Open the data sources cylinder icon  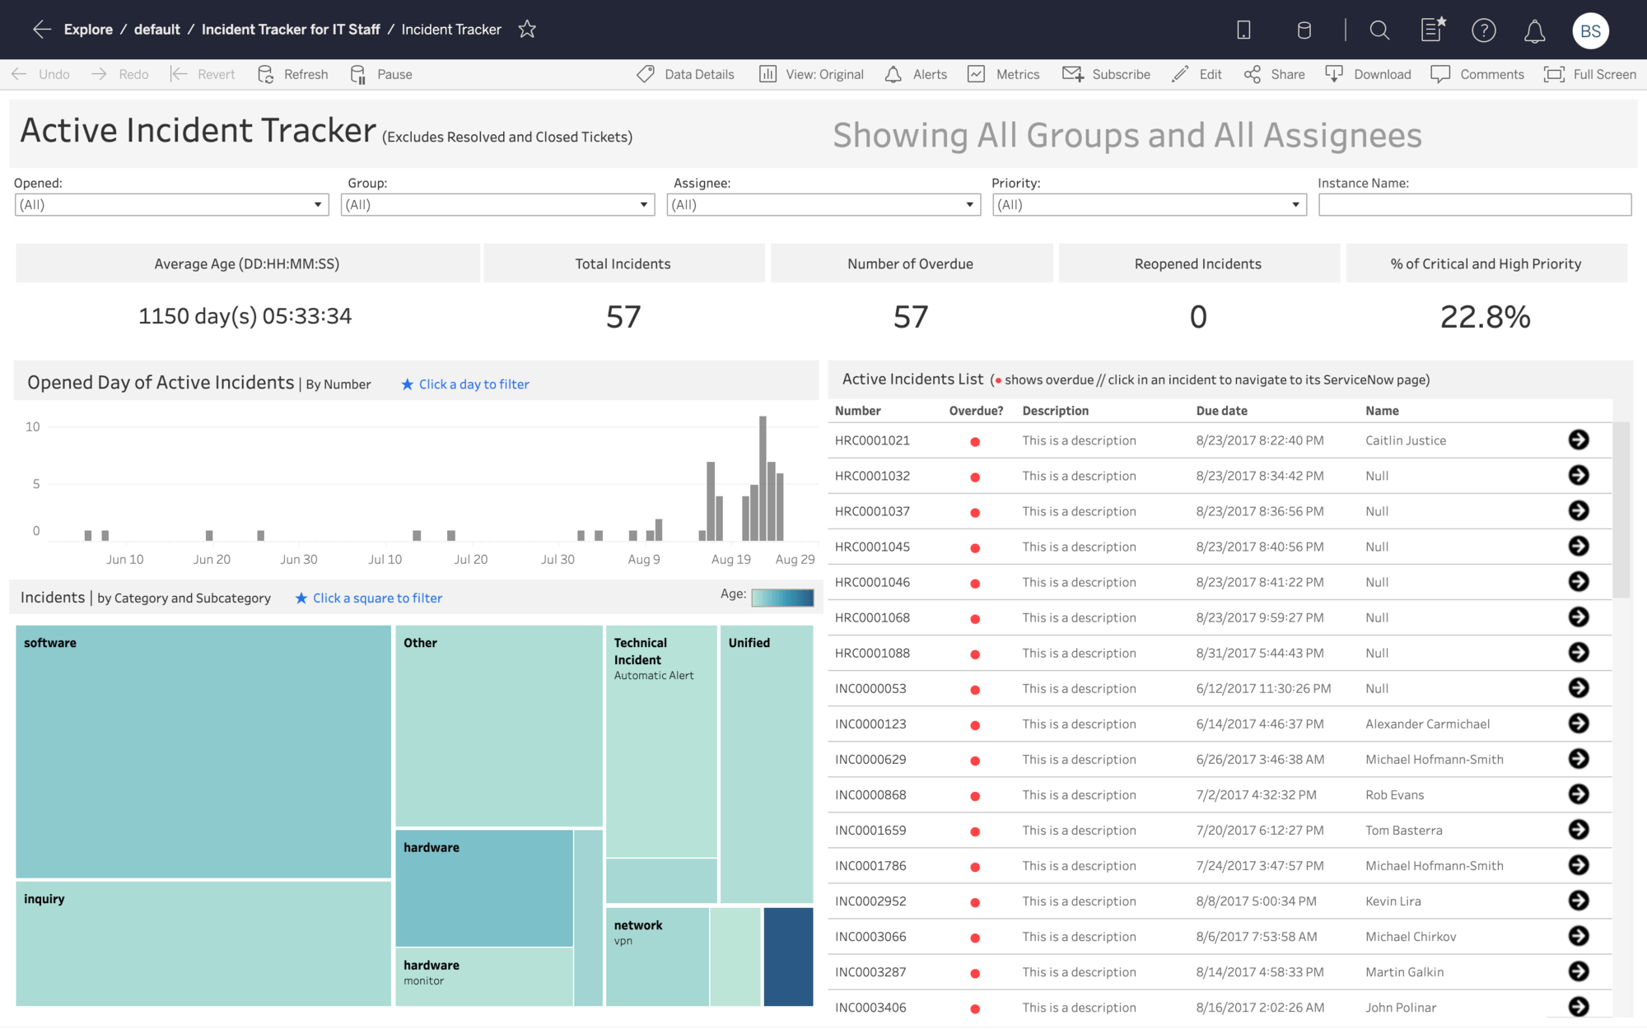1304,30
